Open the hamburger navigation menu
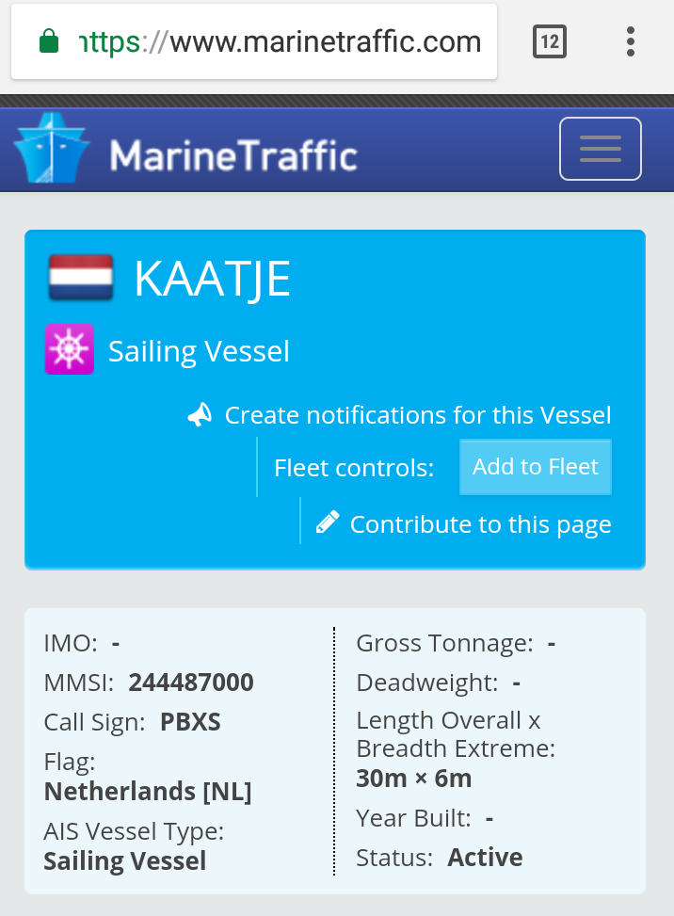Image resolution: width=674 pixels, height=916 pixels. (x=601, y=149)
